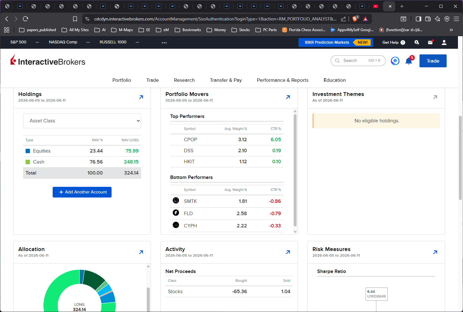The width and height of the screenshot is (463, 312).
Task: Share this page from address bar
Action: pos(344,19)
